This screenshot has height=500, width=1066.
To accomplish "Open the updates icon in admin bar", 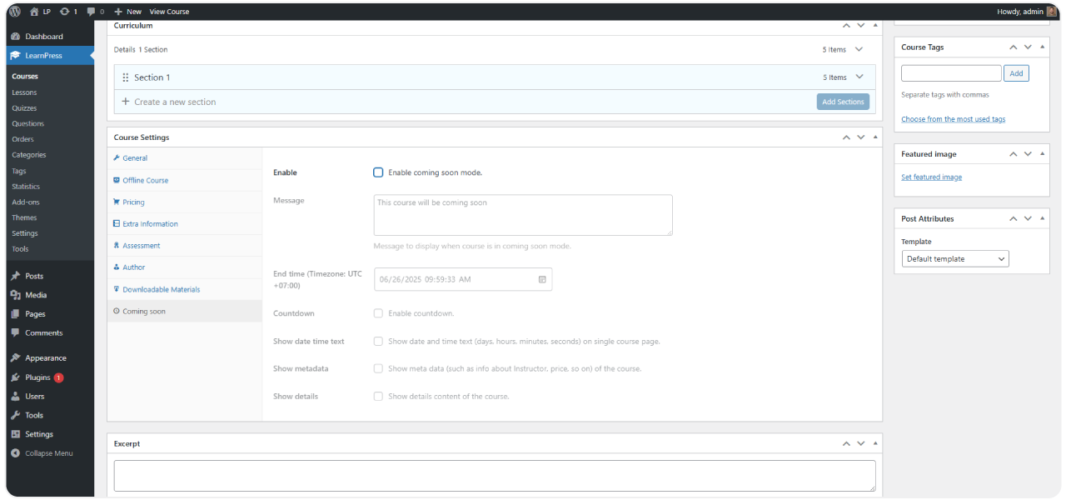I will click(65, 12).
